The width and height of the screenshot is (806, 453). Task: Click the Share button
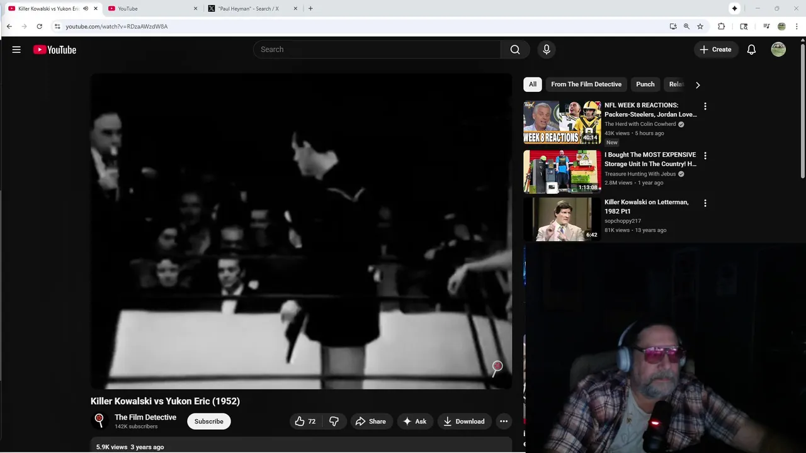tap(371, 422)
